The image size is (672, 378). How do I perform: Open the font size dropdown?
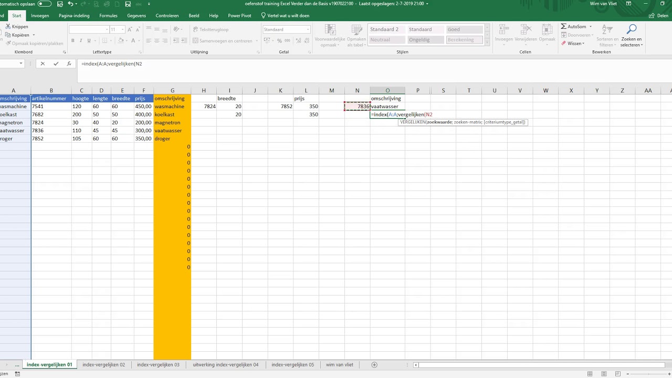point(123,29)
